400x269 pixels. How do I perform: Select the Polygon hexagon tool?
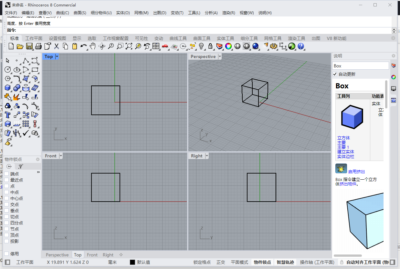point(8,79)
